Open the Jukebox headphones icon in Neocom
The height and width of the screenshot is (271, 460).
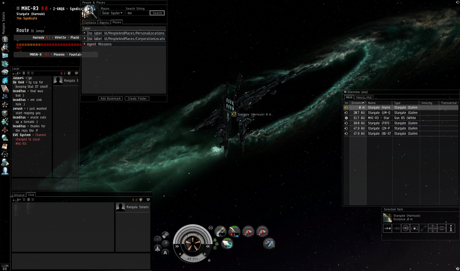pos(5,154)
